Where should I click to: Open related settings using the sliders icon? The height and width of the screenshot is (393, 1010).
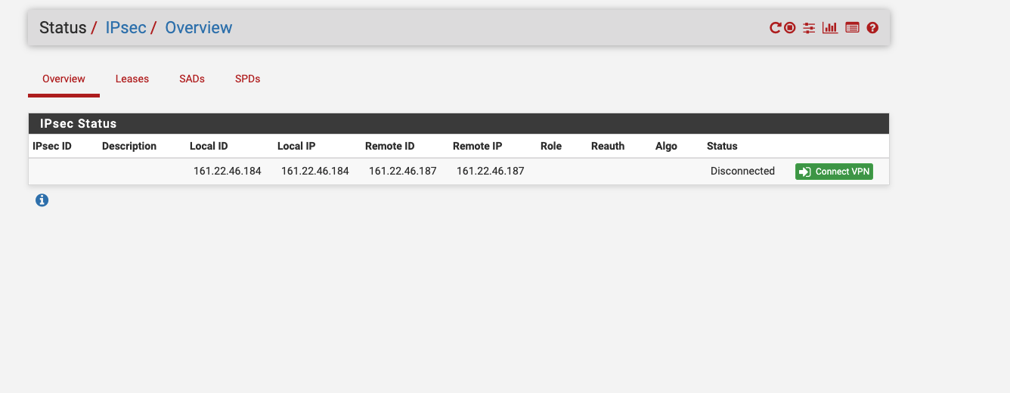click(x=809, y=28)
